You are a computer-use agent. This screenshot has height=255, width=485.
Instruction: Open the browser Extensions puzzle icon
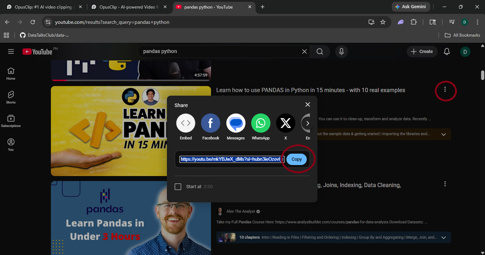click(x=413, y=22)
